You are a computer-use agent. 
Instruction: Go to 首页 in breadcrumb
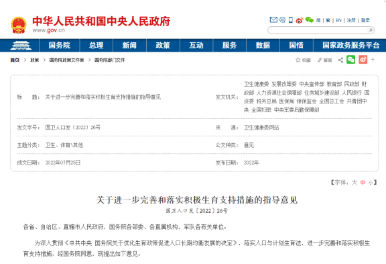[15, 60]
